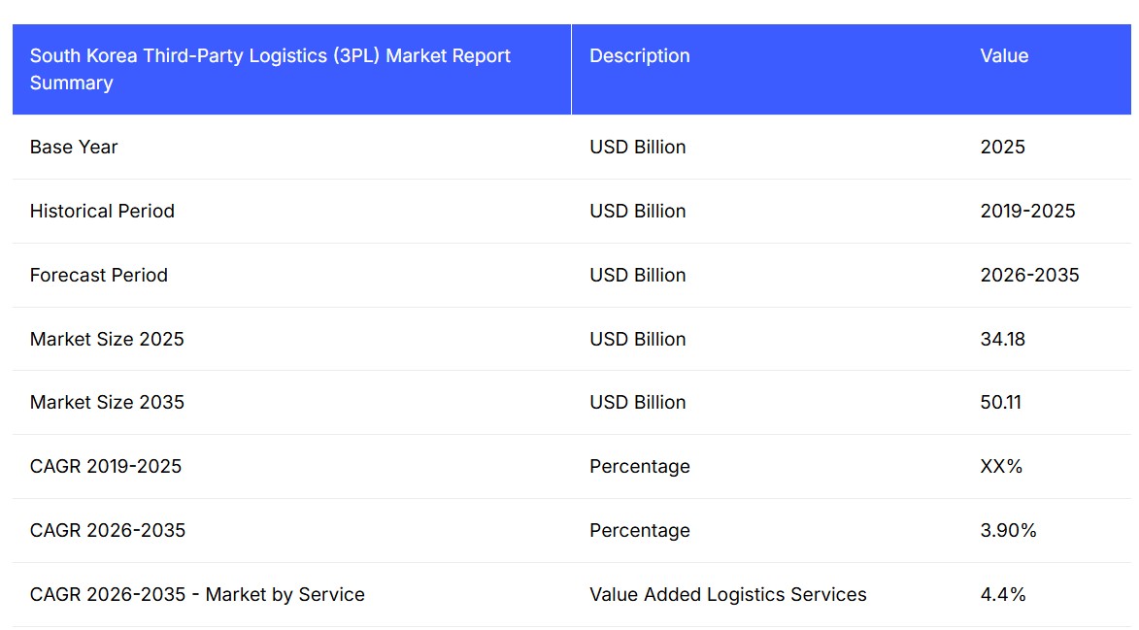This screenshot has height=630, width=1139.
Task: Click the 2026-2035 forecast period value
Action: pyautogui.click(x=1029, y=276)
